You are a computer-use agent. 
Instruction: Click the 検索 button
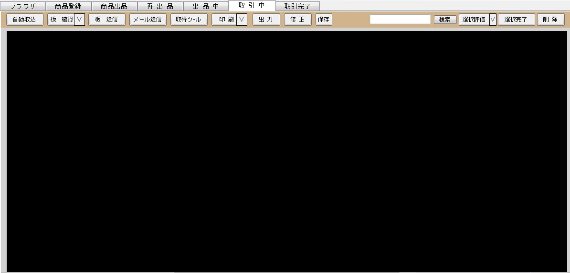click(445, 20)
